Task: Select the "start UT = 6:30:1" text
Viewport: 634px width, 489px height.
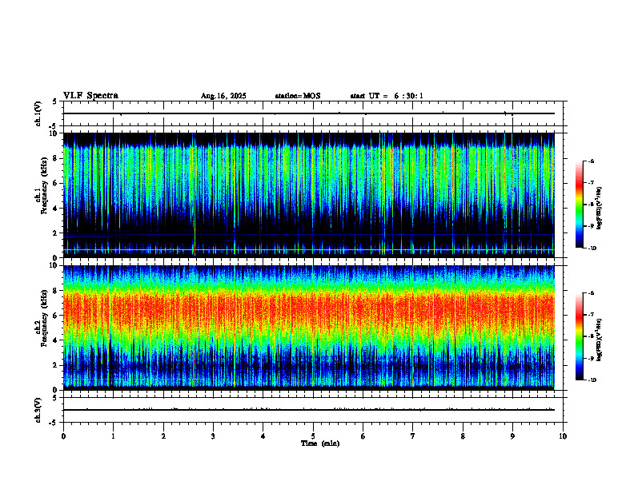Action: (387, 96)
